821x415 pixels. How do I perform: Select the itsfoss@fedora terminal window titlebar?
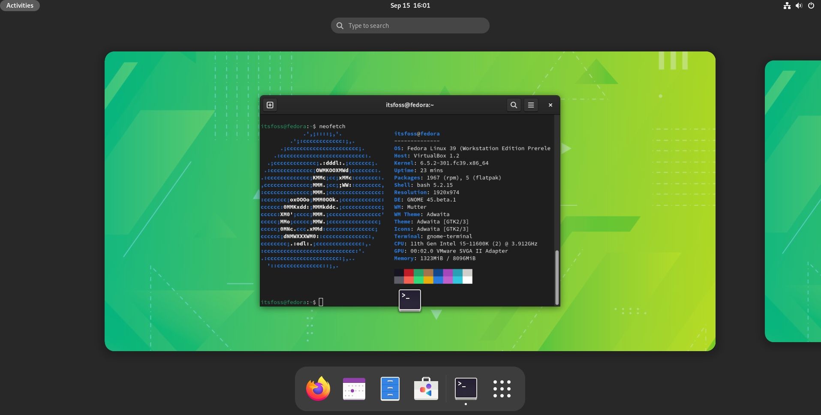[x=409, y=105]
